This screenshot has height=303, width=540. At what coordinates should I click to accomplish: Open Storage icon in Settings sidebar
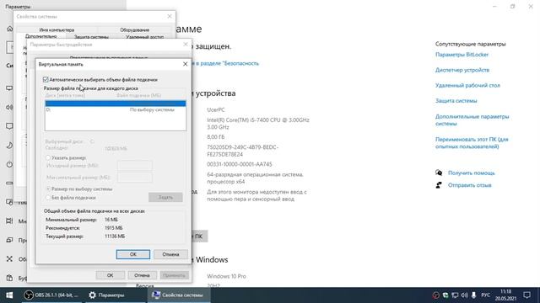9,183
